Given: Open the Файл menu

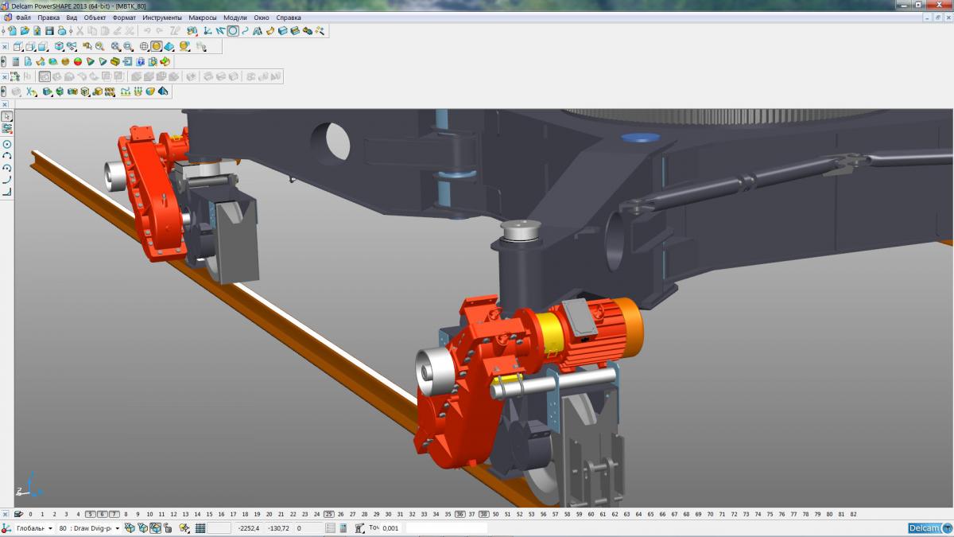Looking at the screenshot, I should pos(23,18).
